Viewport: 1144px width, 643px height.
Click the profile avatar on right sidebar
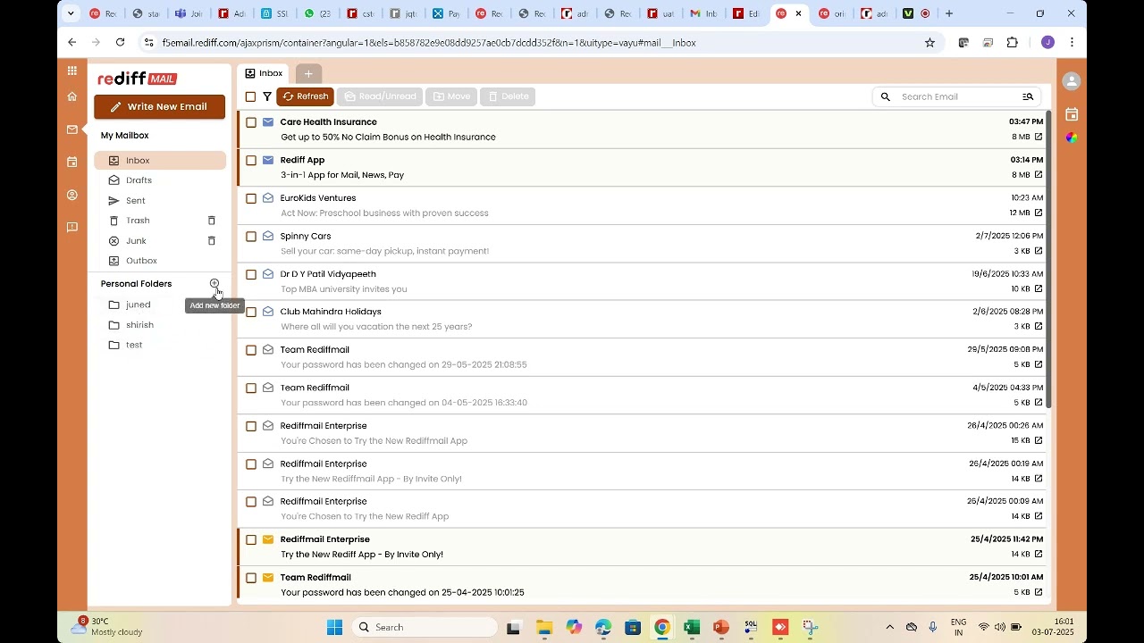click(x=1072, y=81)
